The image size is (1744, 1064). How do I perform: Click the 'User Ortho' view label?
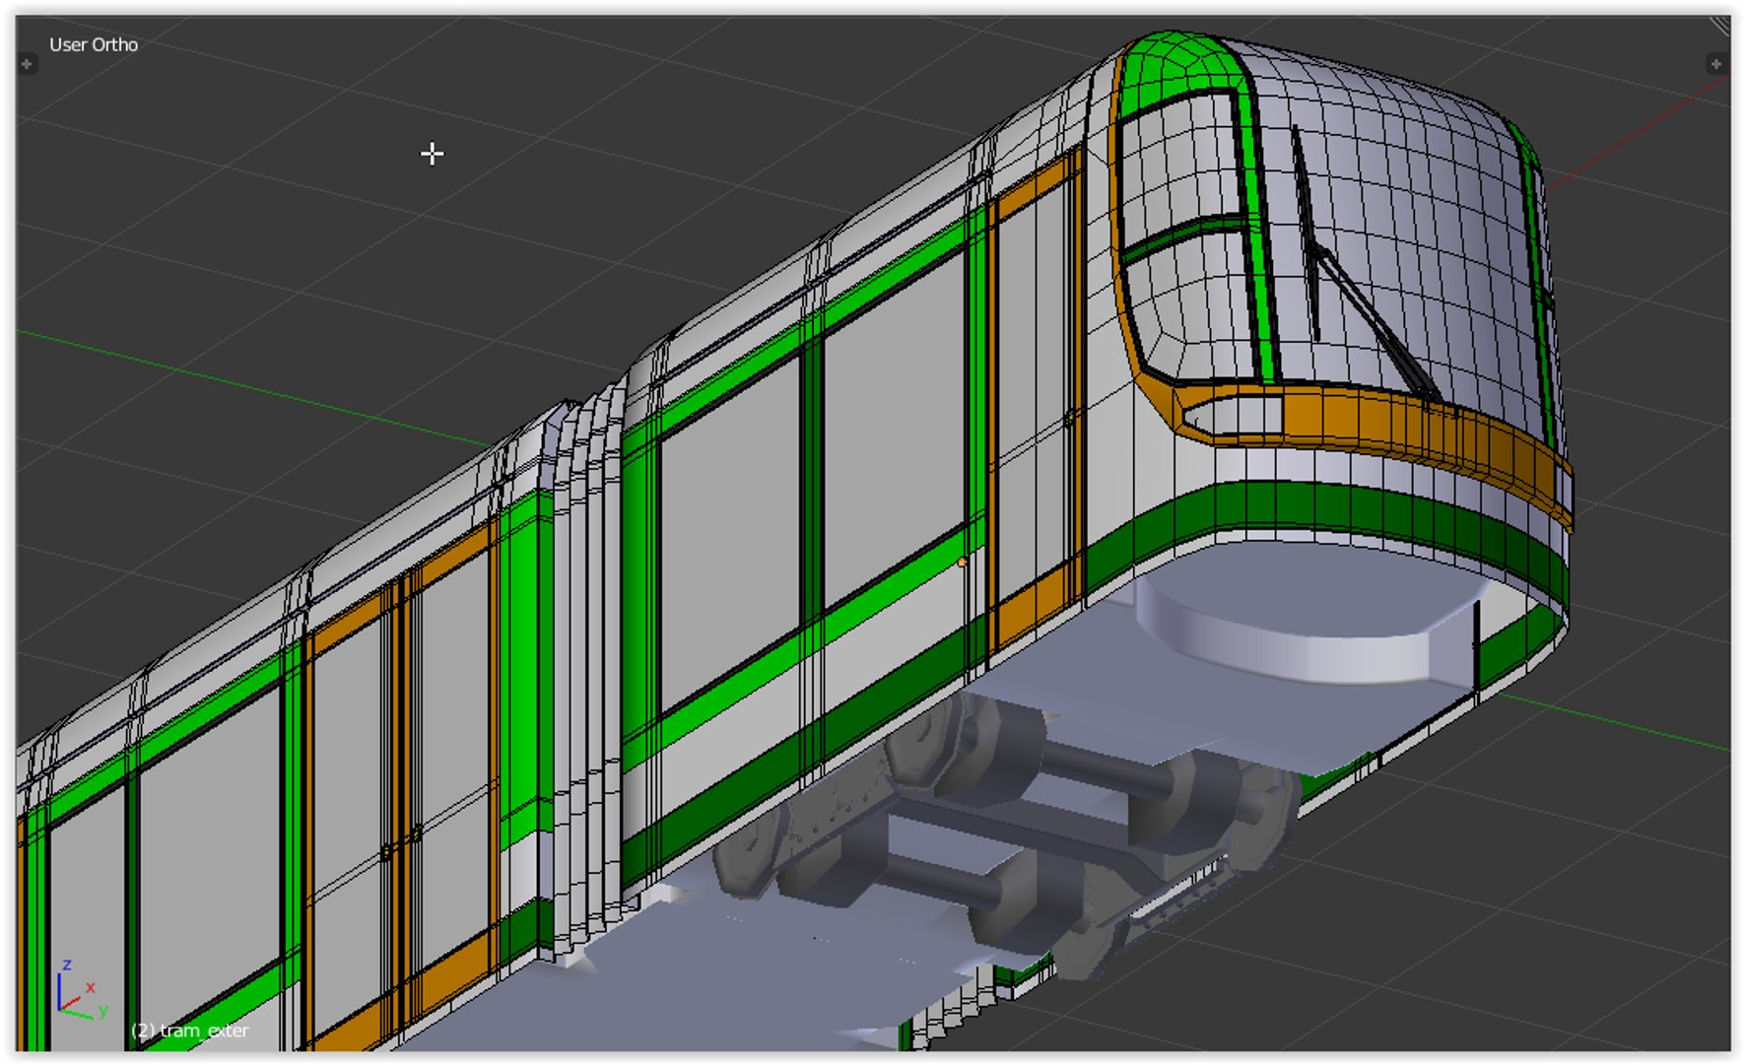click(94, 44)
